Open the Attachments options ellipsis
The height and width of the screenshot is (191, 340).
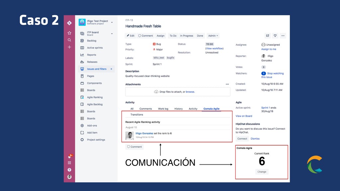click(227, 84)
